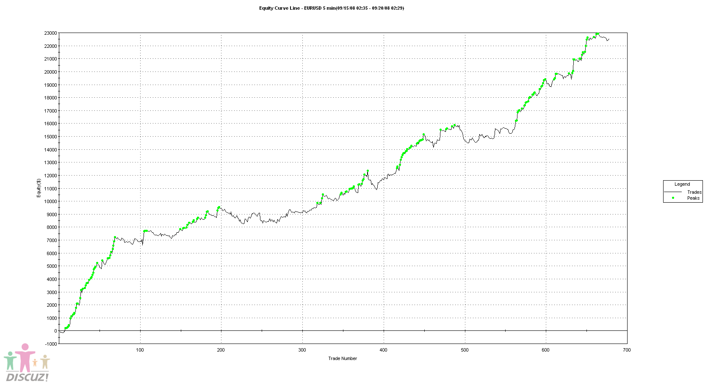The height and width of the screenshot is (385, 708).
Task: Select the '-1000' equity axis value
Action: point(51,344)
